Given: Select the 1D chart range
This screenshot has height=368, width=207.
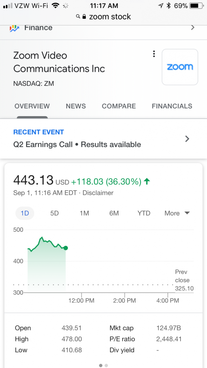Looking at the screenshot, I should click(25, 213).
